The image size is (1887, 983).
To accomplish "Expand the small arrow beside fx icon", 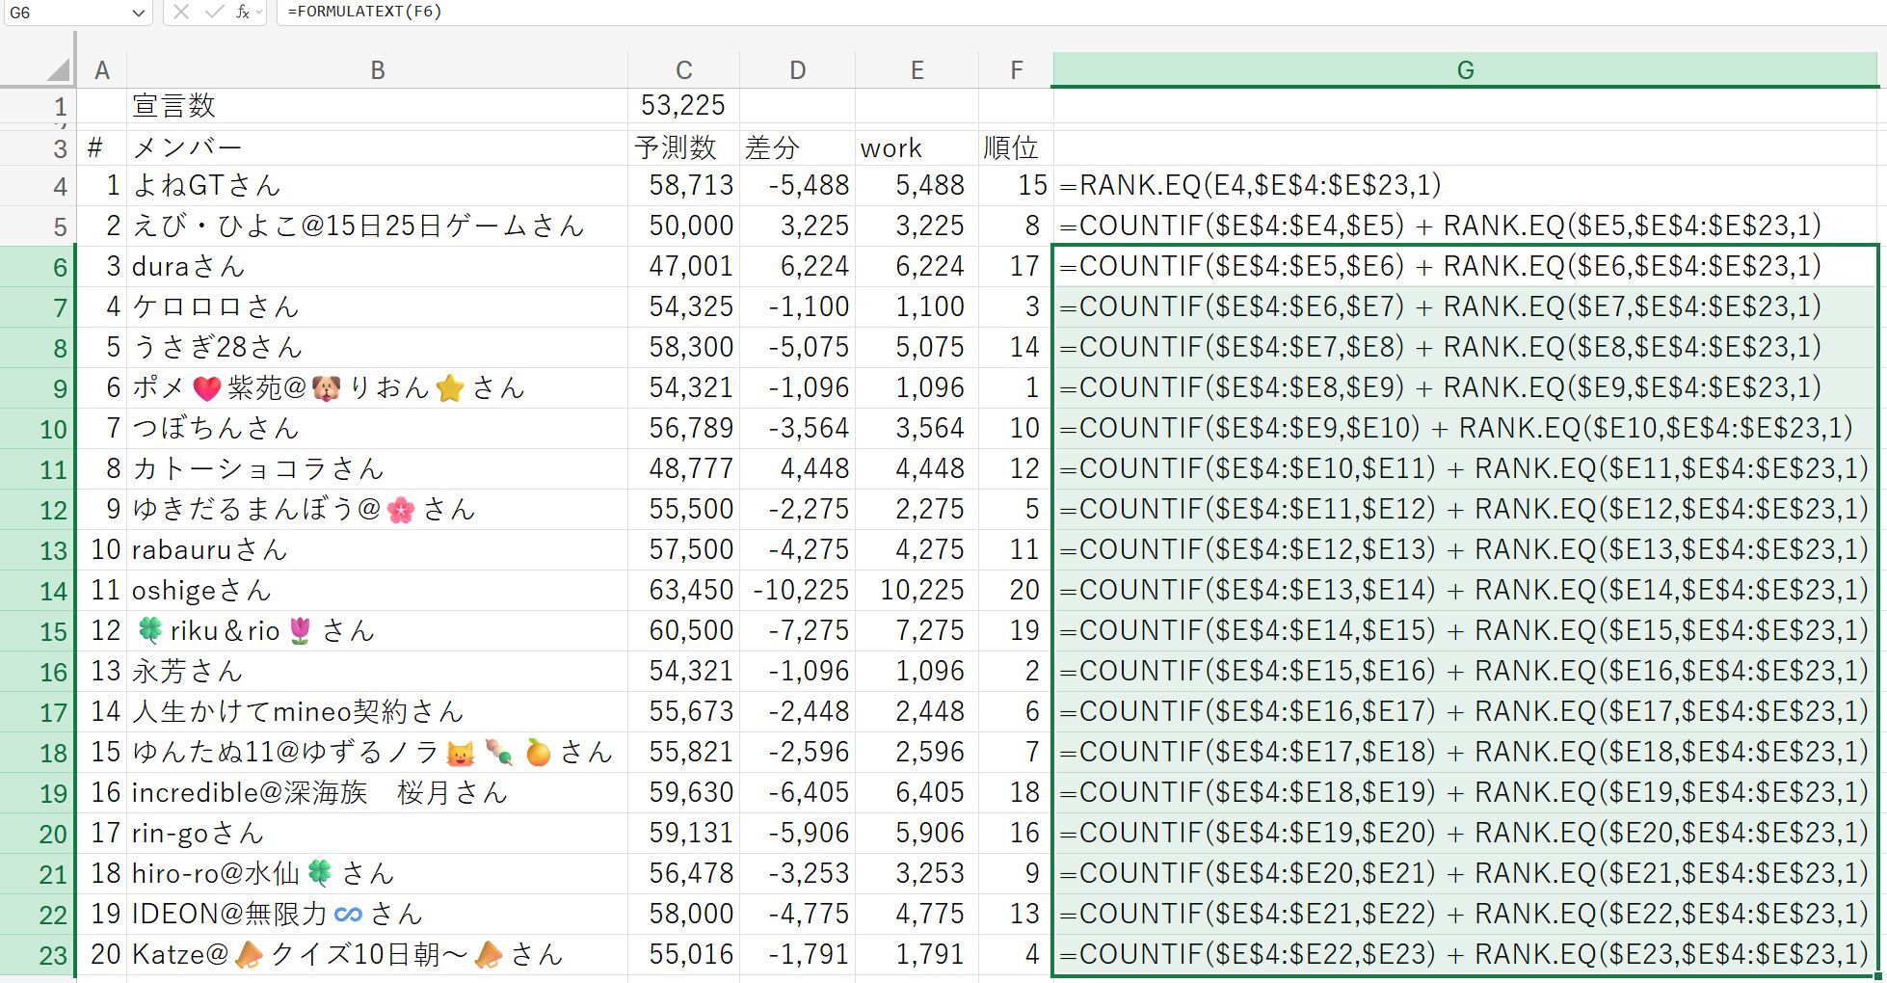I will pyautogui.click(x=258, y=13).
